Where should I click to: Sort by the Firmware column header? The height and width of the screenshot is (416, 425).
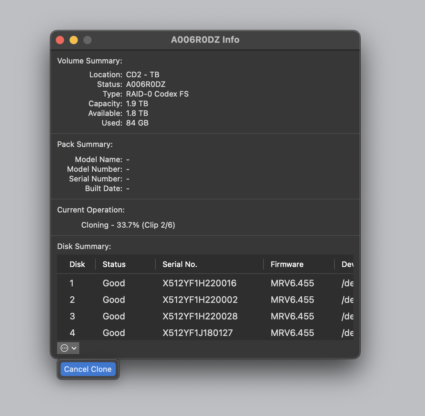(x=287, y=264)
